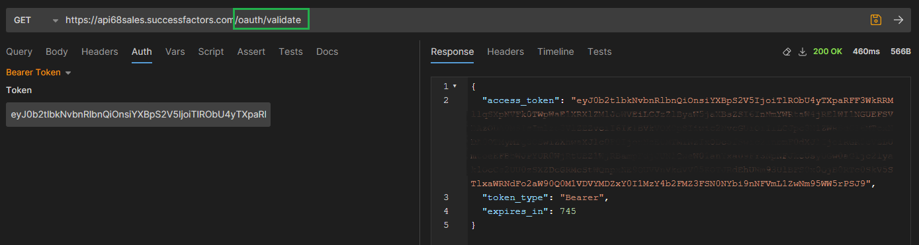
Task: Open the Body tab
Action: (x=57, y=52)
